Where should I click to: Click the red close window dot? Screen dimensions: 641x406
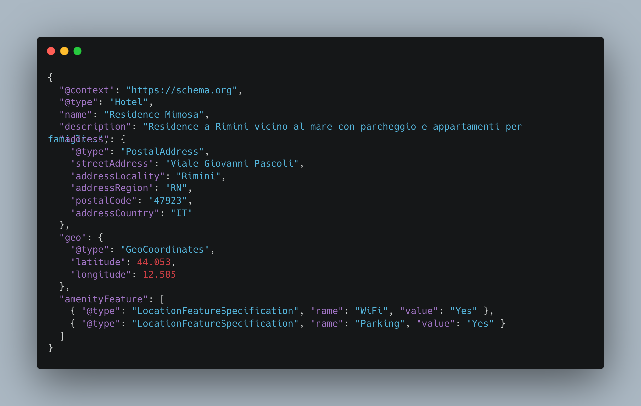pyautogui.click(x=51, y=51)
